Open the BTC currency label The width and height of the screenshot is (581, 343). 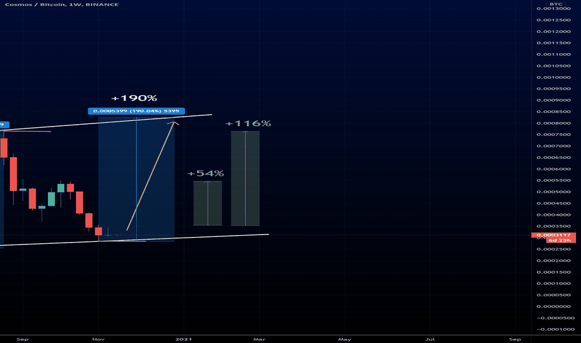tap(556, 4)
